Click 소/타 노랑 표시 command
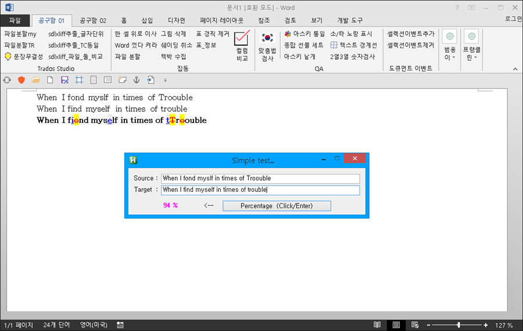This screenshot has height=331, width=523. (351, 34)
